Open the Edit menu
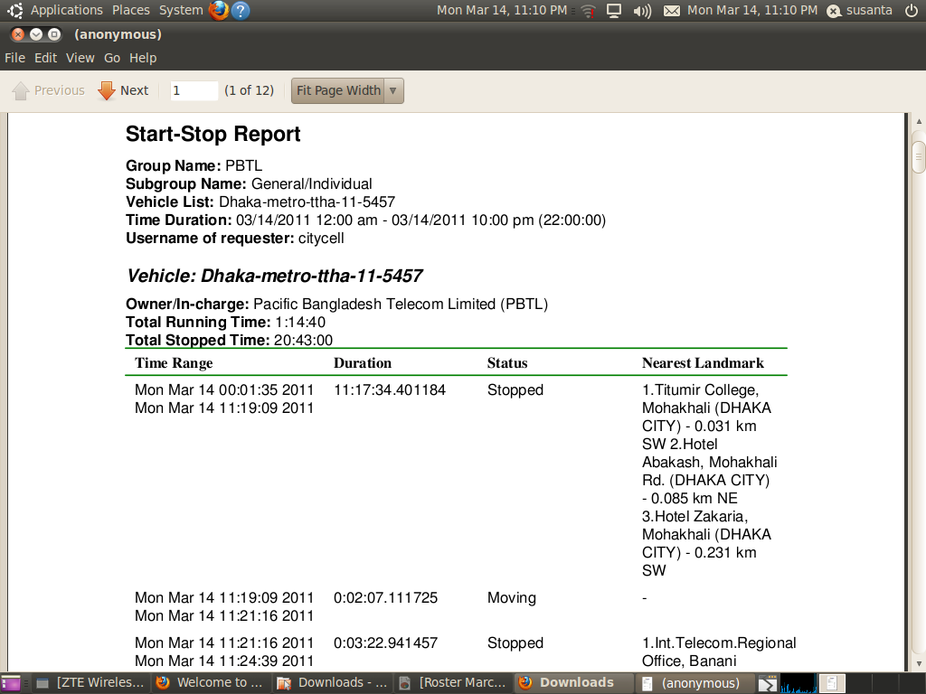 45,58
